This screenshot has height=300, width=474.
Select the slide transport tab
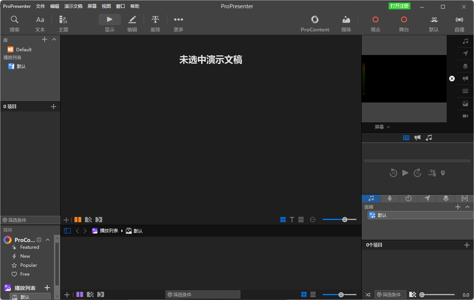[406, 138]
